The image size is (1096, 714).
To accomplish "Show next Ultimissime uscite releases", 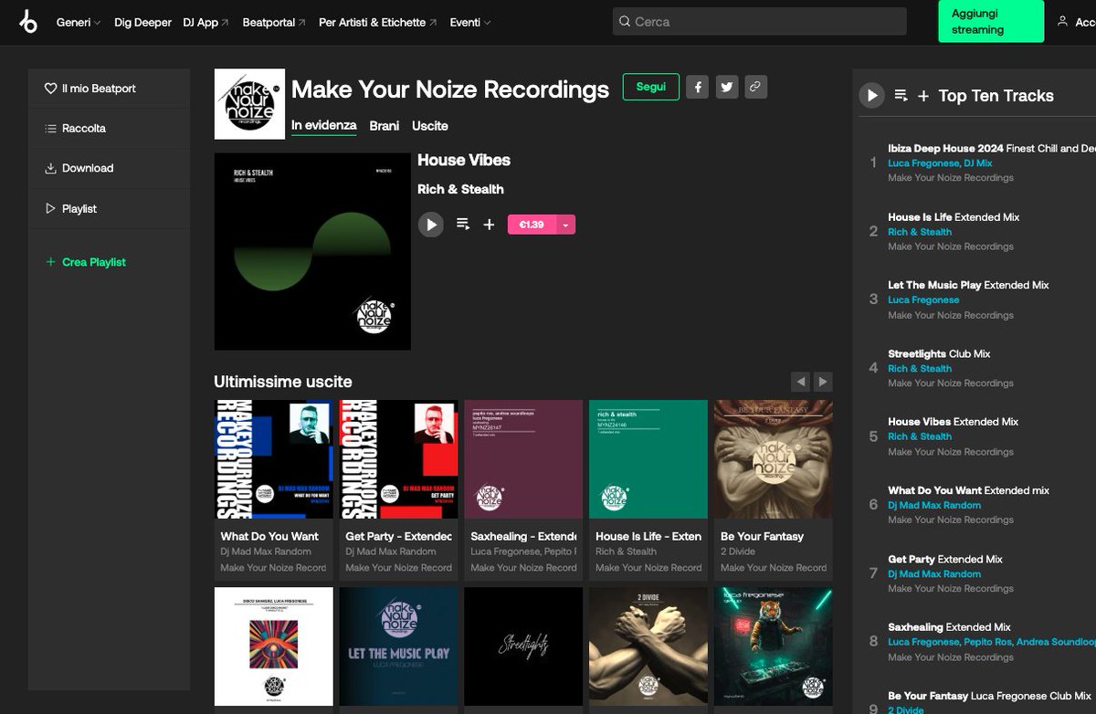I will [823, 382].
